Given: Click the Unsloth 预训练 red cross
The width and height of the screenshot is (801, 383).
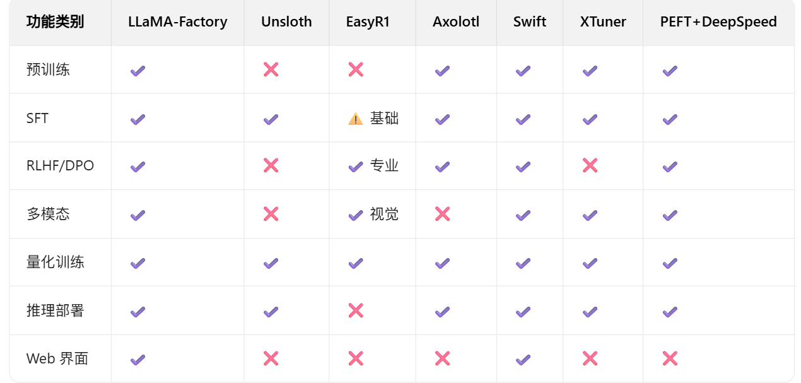Looking at the screenshot, I should [271, 69].
